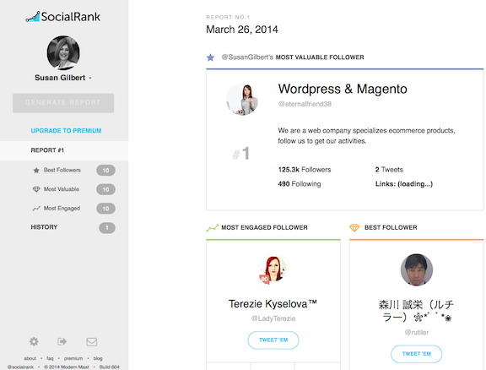Click the 125.3k Followers stat
The height and width of the screenshot is (370, 486).
tap(305, 170)
